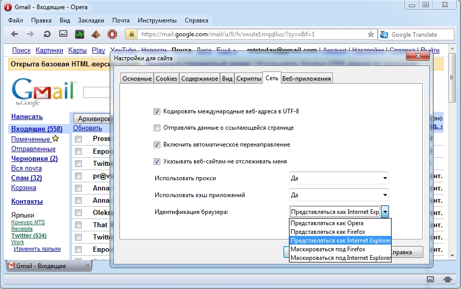
Task: Reload the page with the refresh icon
Action: pyautogui.click(x=47, y=35)
